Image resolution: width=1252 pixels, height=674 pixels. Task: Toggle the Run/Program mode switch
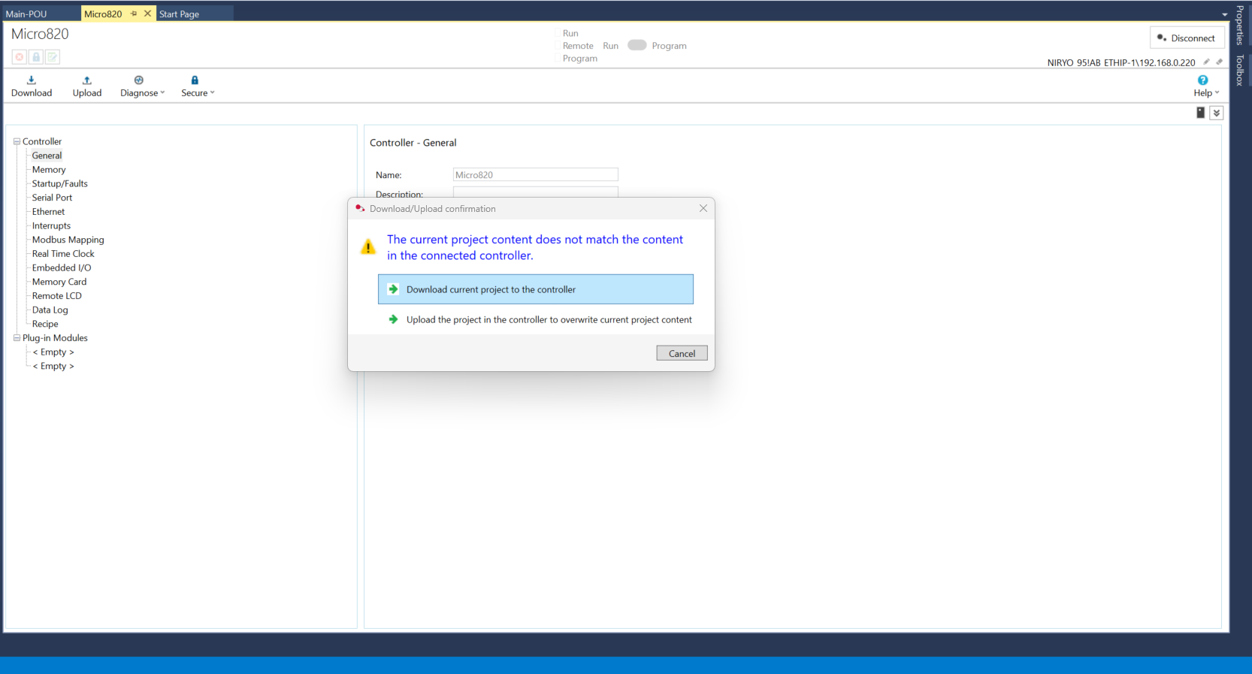(637, 45)
